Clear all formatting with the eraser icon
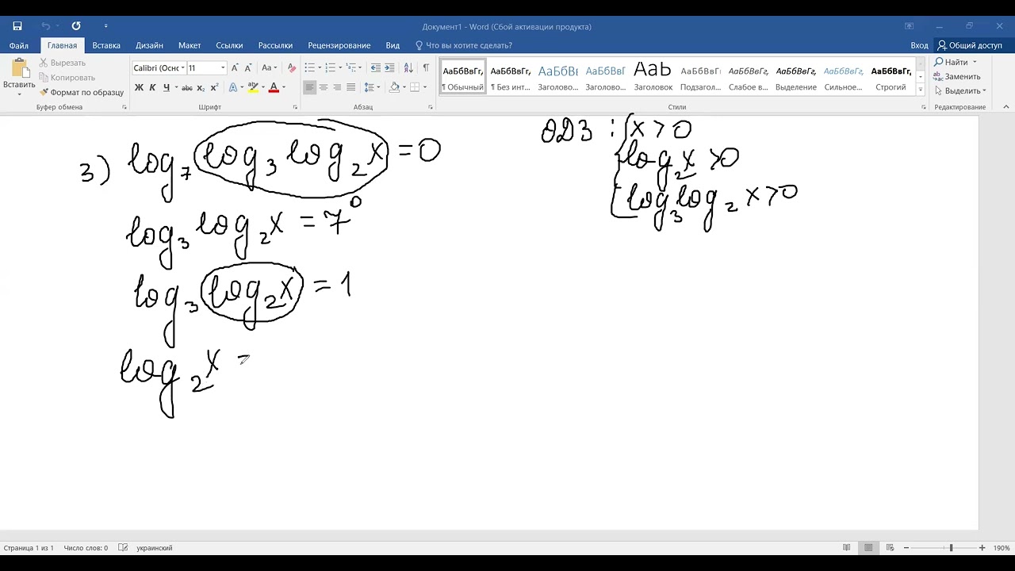 coord(292,68)
